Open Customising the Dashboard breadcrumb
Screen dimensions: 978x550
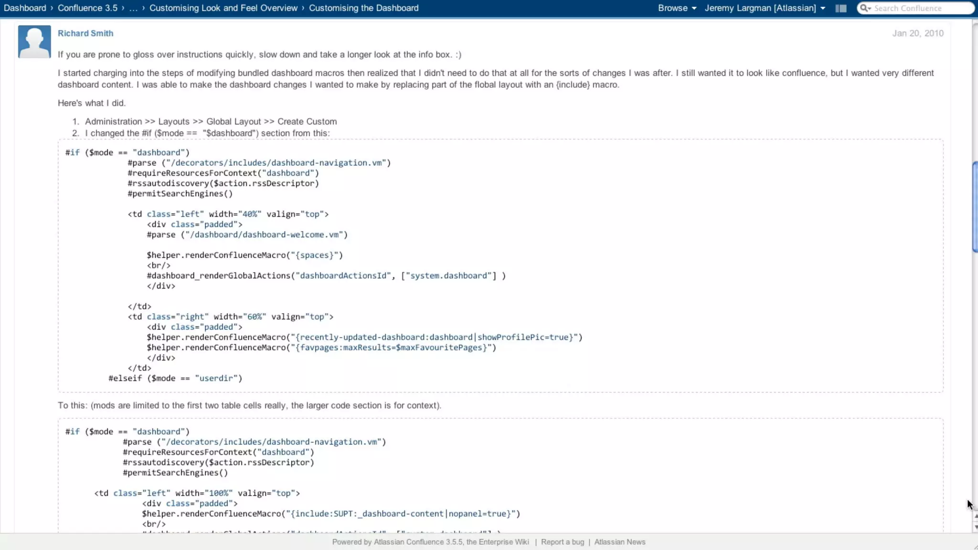[x=363, y=8]
